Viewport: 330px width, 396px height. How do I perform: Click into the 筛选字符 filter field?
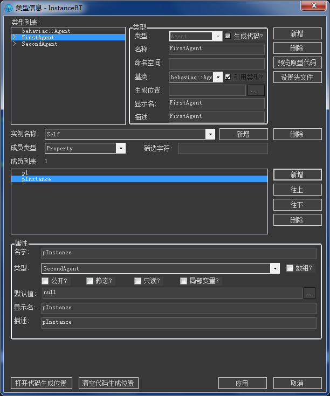click(x=223, y=148)
